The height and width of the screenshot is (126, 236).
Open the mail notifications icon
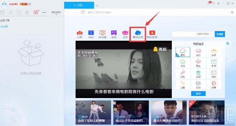coord(209,3)
